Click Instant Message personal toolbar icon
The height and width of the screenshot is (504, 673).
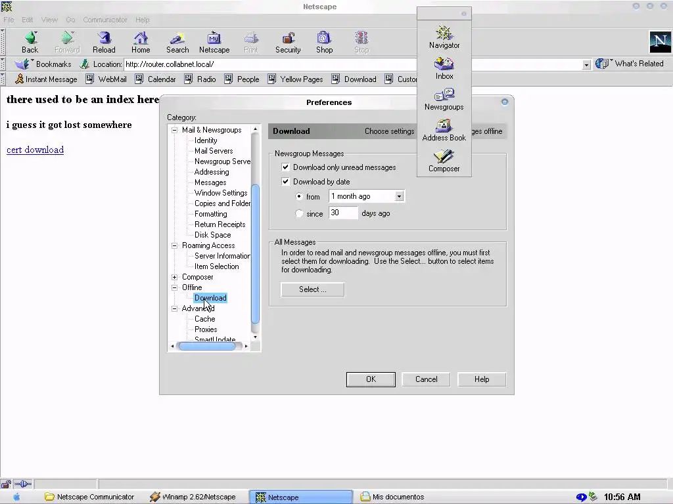[x=46, y=79]
